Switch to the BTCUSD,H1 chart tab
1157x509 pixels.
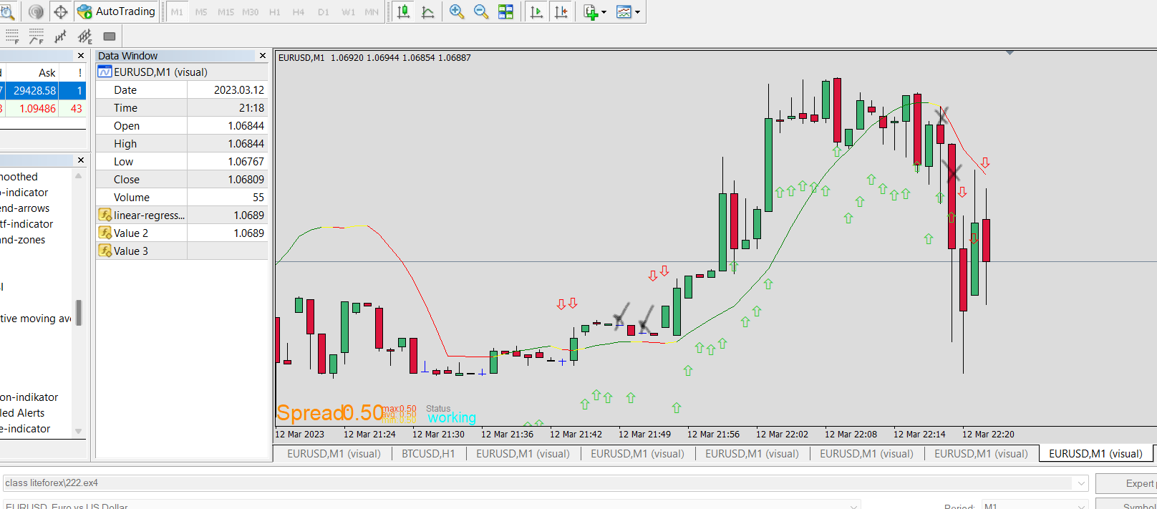428,453
